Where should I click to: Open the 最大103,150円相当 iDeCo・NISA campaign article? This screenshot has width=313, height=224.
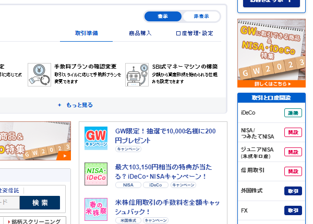(163, 171)
